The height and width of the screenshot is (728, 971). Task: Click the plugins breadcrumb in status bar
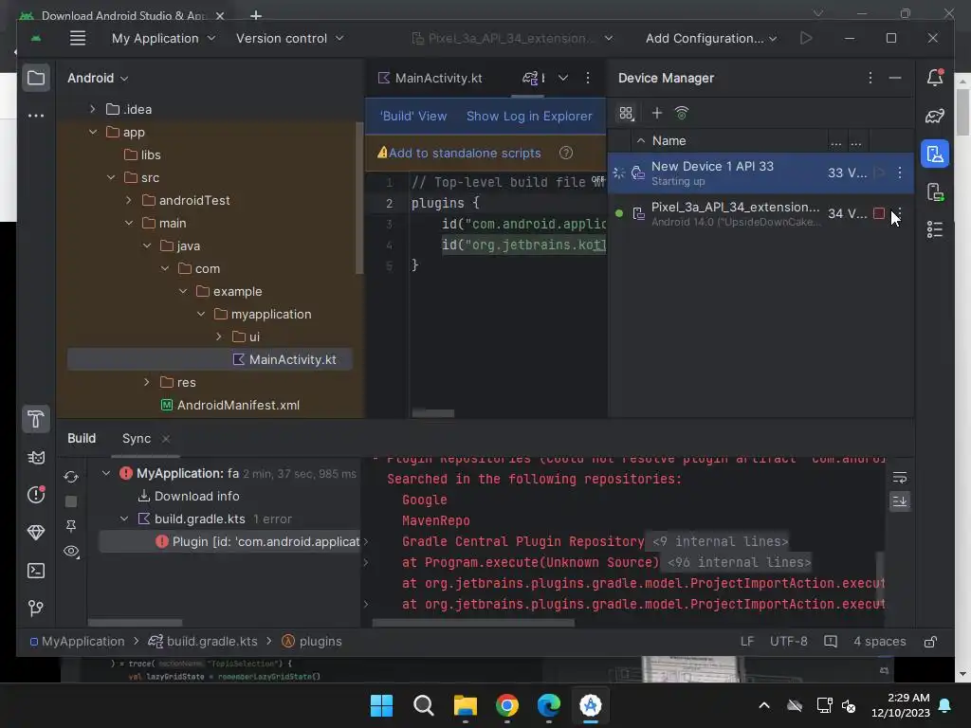312,642
